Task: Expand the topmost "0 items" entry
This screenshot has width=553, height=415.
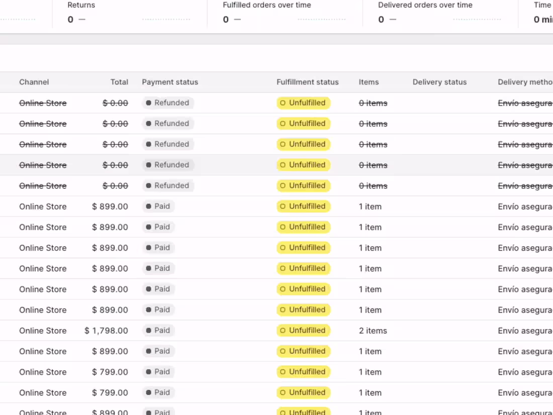Action: point(373,103)
